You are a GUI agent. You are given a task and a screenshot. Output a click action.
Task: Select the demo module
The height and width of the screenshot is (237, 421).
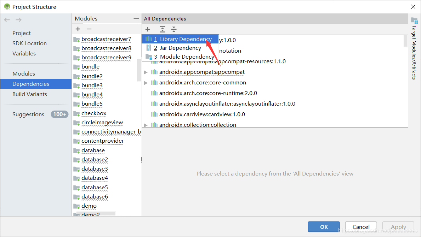[x=89, y=206]
